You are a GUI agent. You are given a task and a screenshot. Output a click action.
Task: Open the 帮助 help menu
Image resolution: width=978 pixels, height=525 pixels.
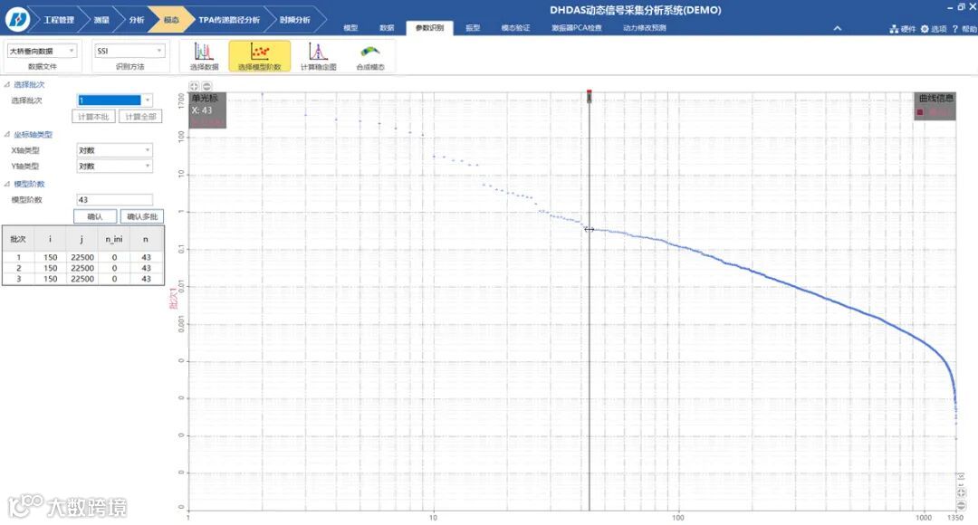click(964, 29)
